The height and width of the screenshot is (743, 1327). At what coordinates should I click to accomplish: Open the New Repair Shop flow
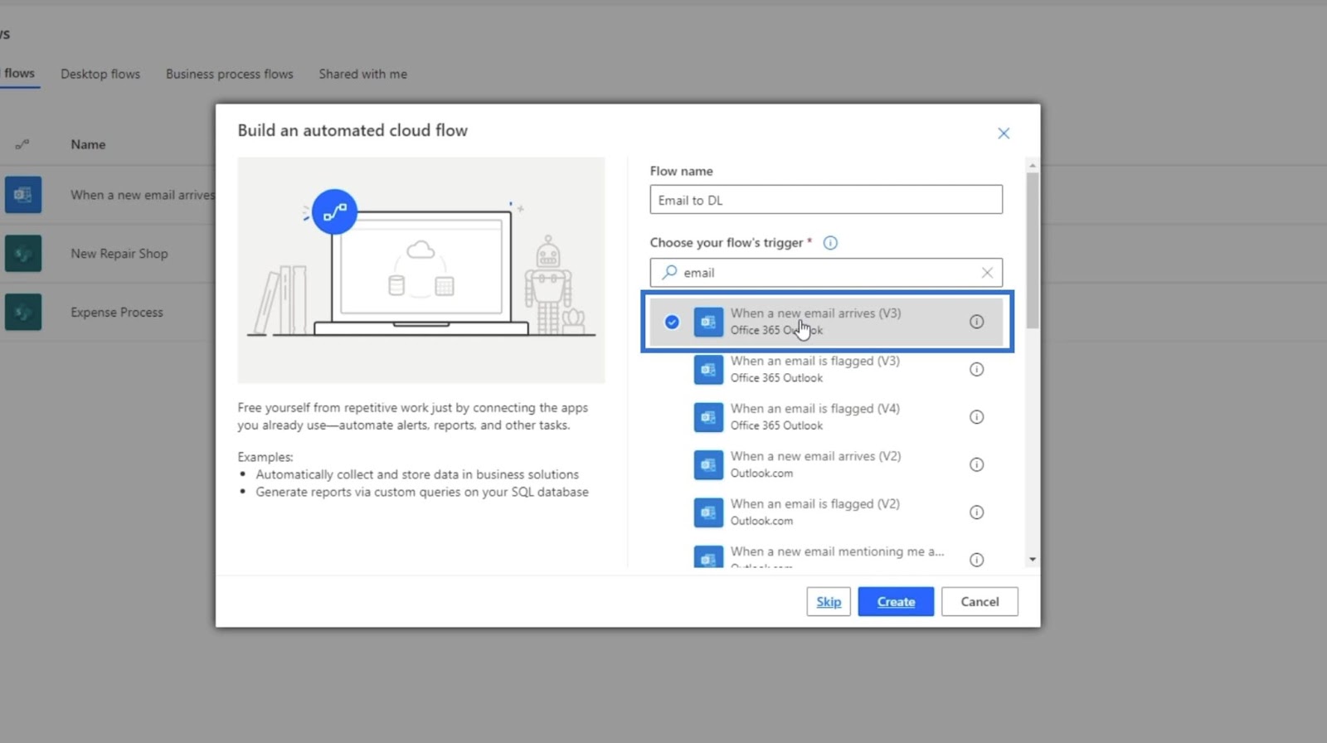(x=119, y=254)
